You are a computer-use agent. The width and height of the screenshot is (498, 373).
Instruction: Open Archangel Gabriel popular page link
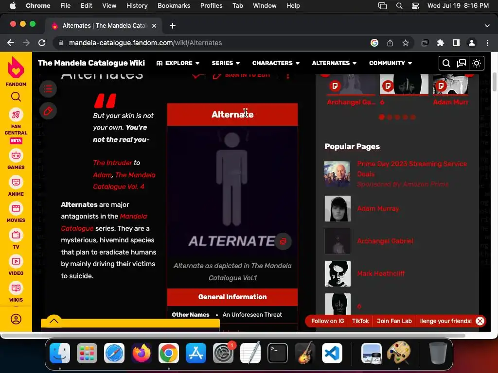(385, 241)
